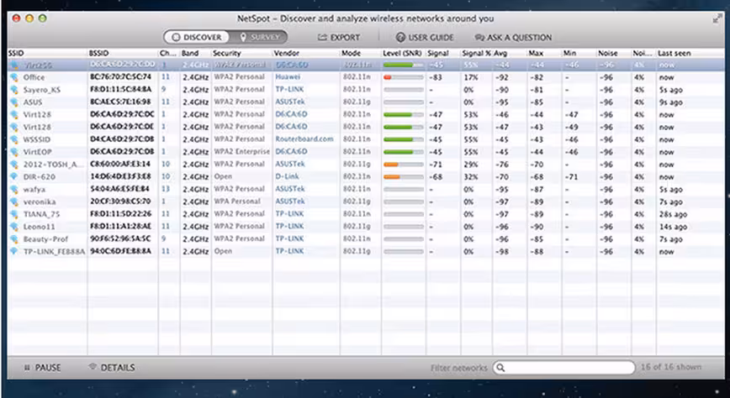Switch to SURVEY mode
Screen dimensions: 730x398
tap(259, 37)
